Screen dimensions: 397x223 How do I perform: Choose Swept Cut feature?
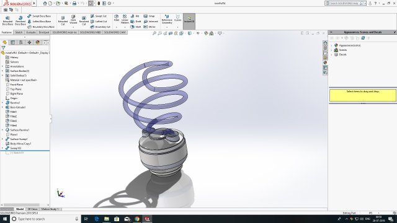pyautogui.click(x=99, y=16)
